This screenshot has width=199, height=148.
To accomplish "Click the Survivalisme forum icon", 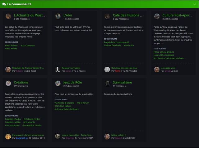I will pos(107,84).
